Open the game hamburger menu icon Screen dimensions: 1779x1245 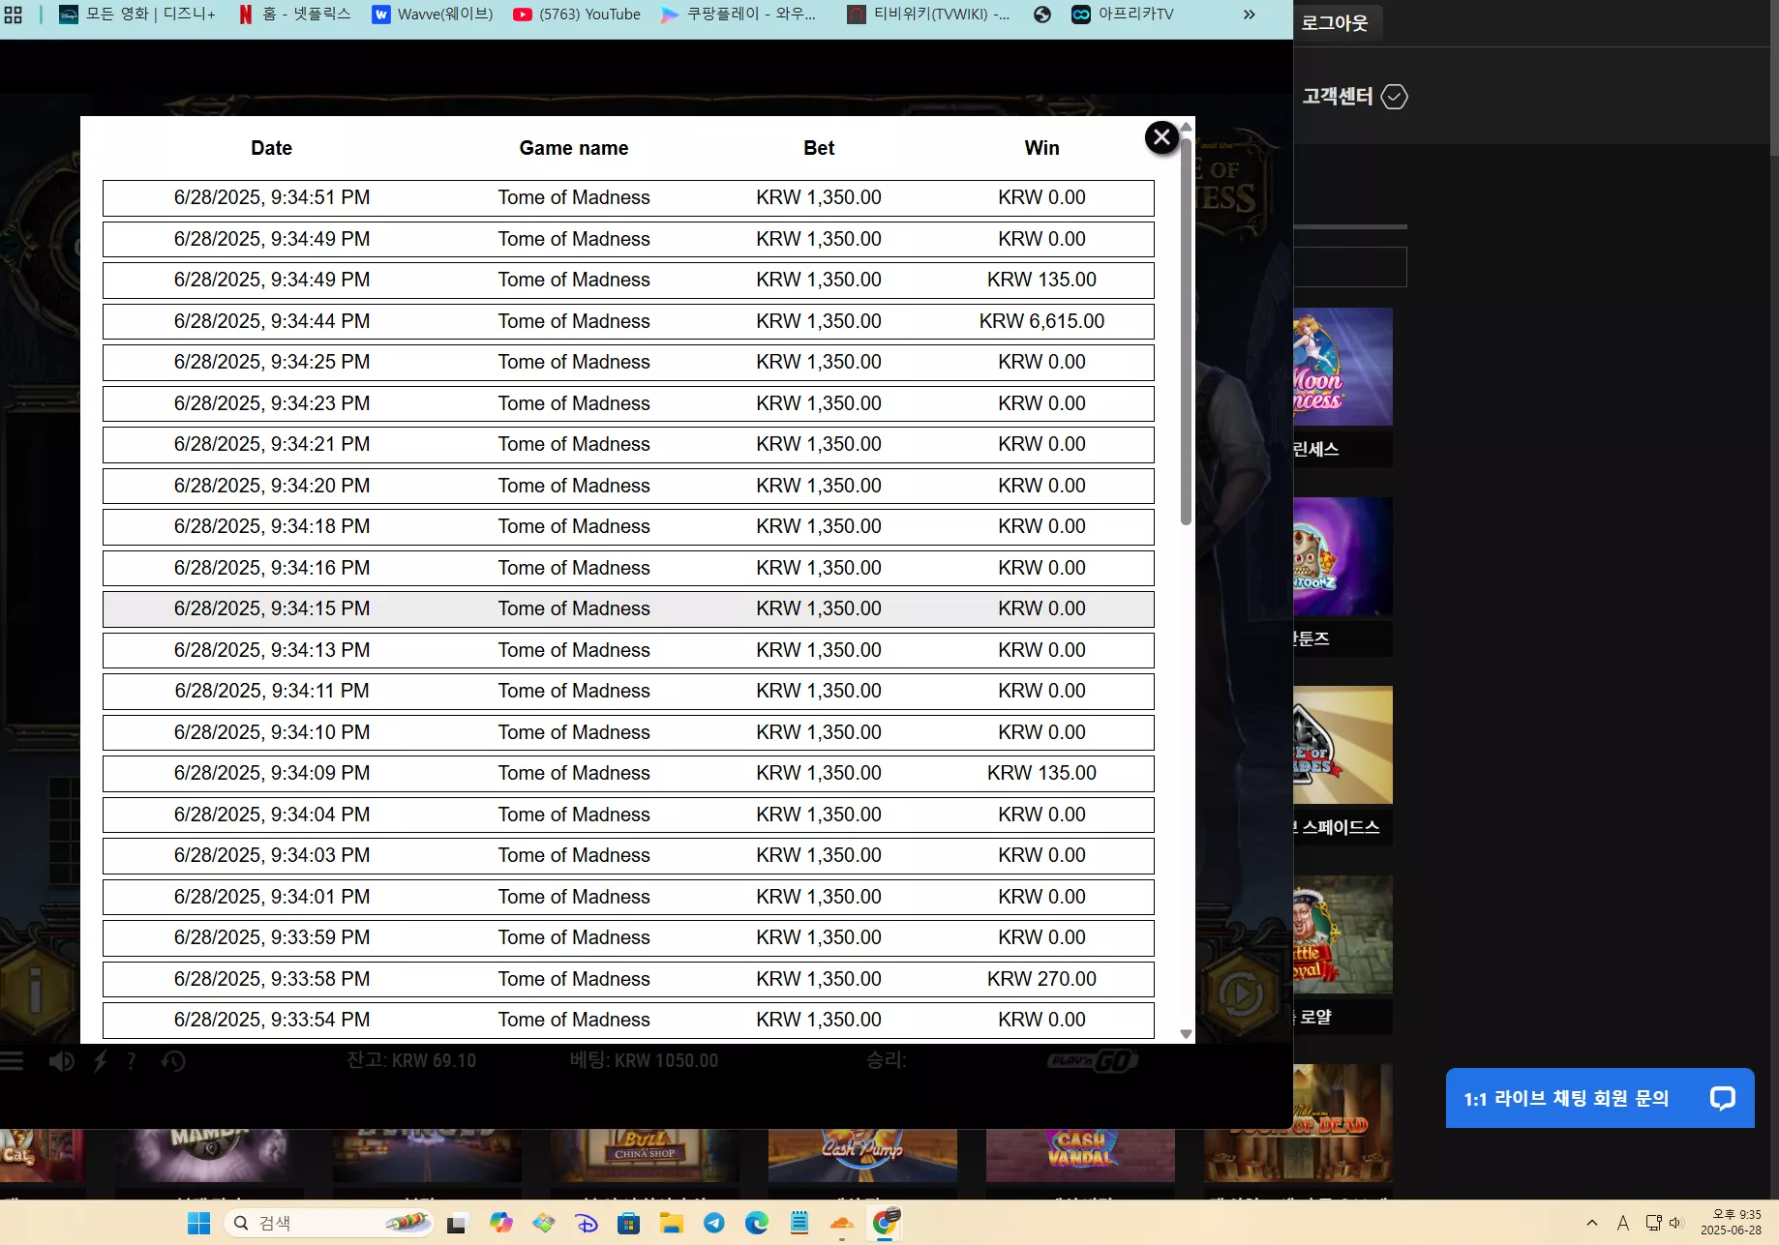pos(12,1061)
